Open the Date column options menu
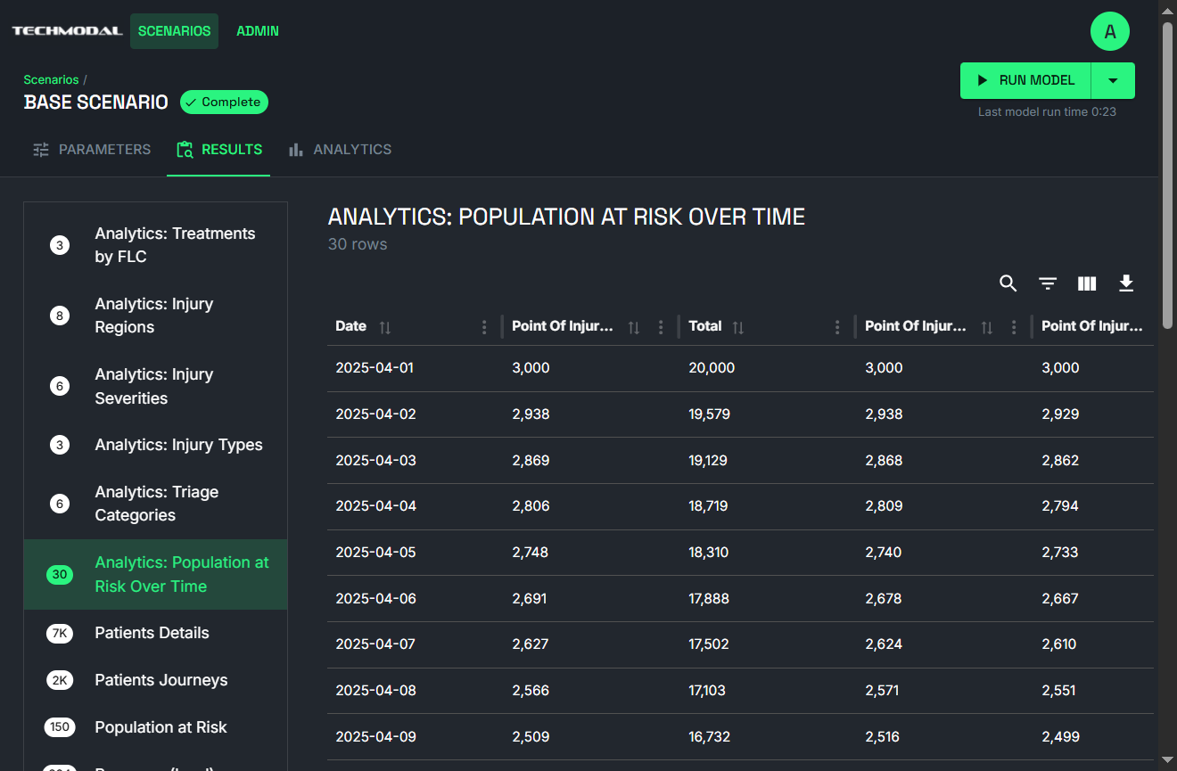This screenshot has width=1177, height=771. click(x=484, y=327)
